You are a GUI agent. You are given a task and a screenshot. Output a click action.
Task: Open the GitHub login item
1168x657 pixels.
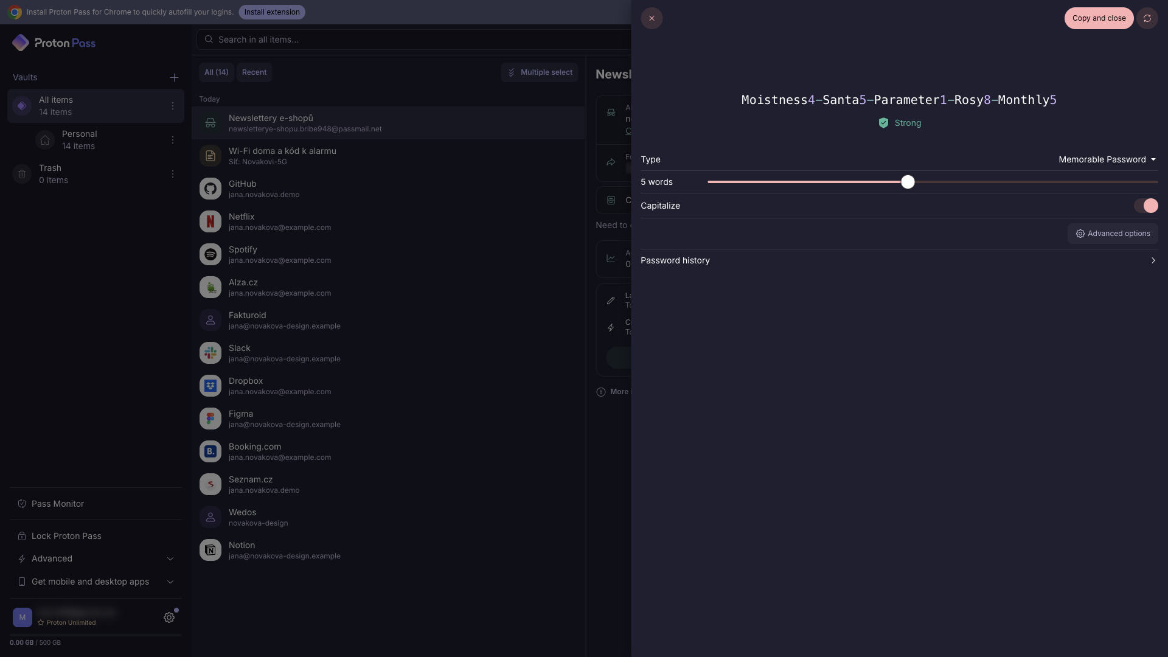[388, 189]
